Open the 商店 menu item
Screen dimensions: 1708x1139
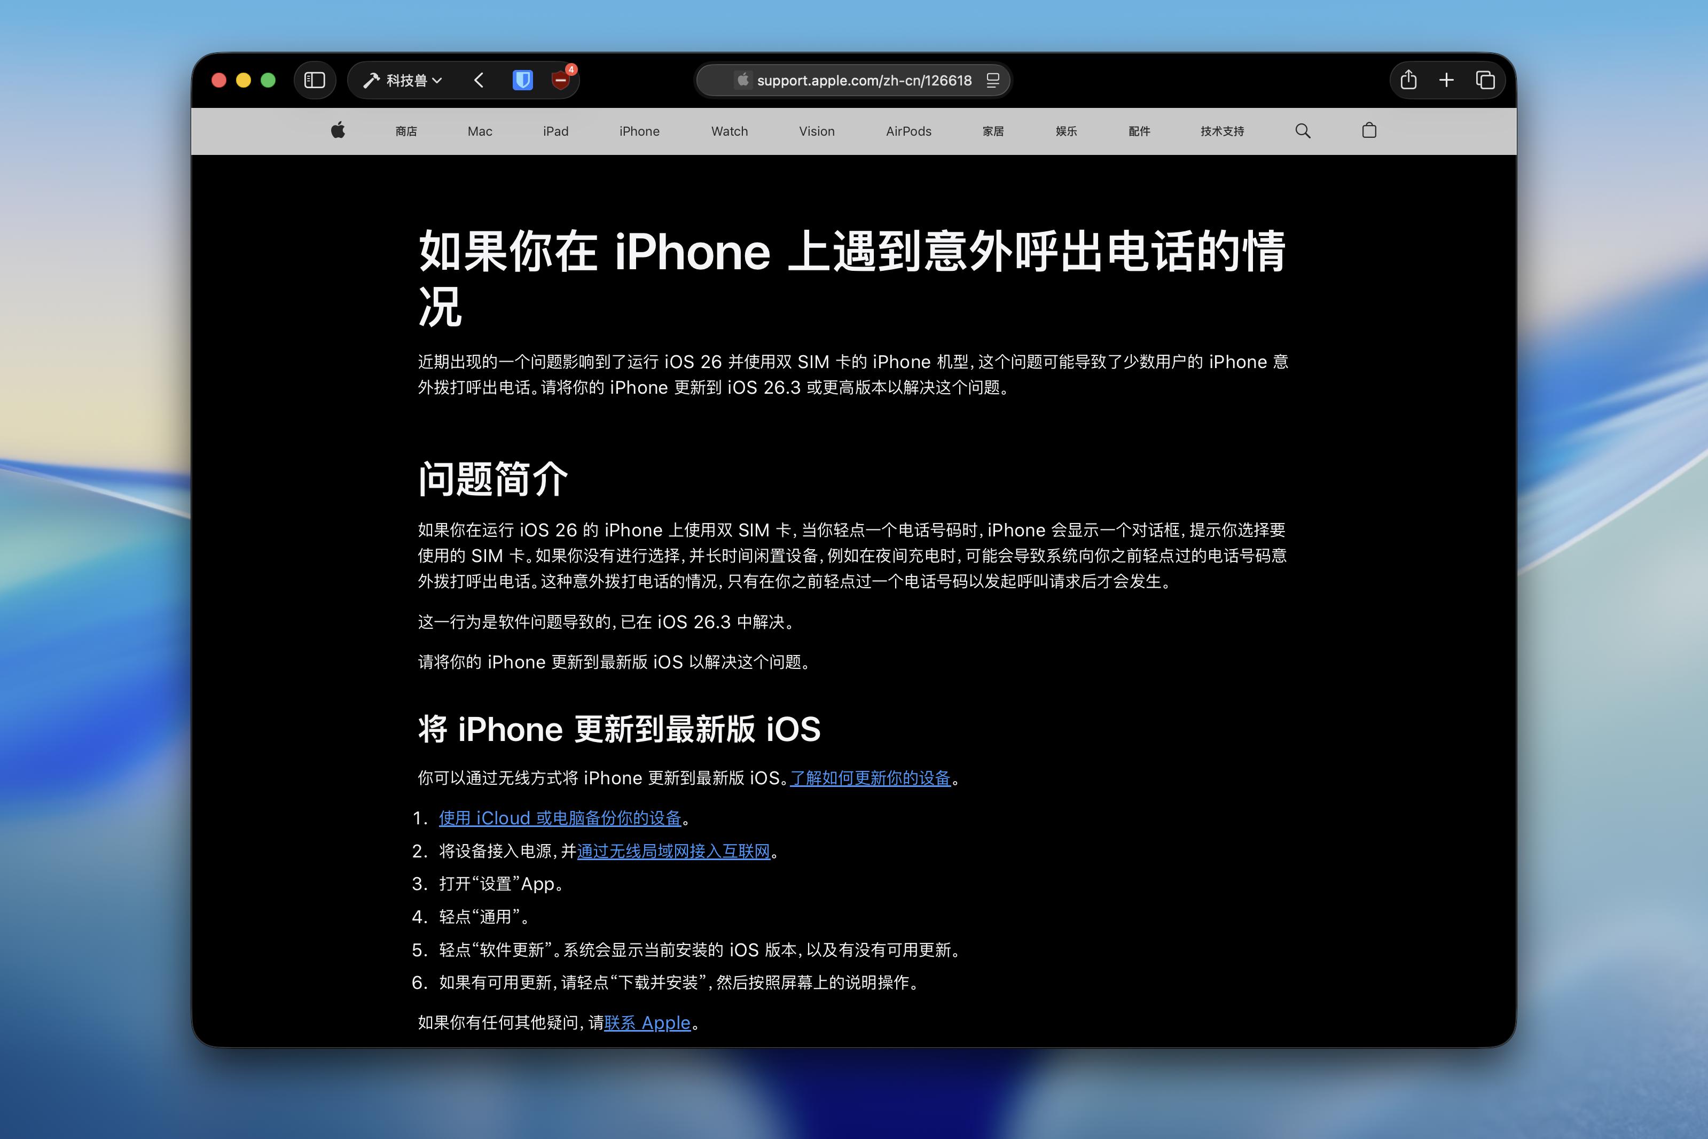coord(406,131)
